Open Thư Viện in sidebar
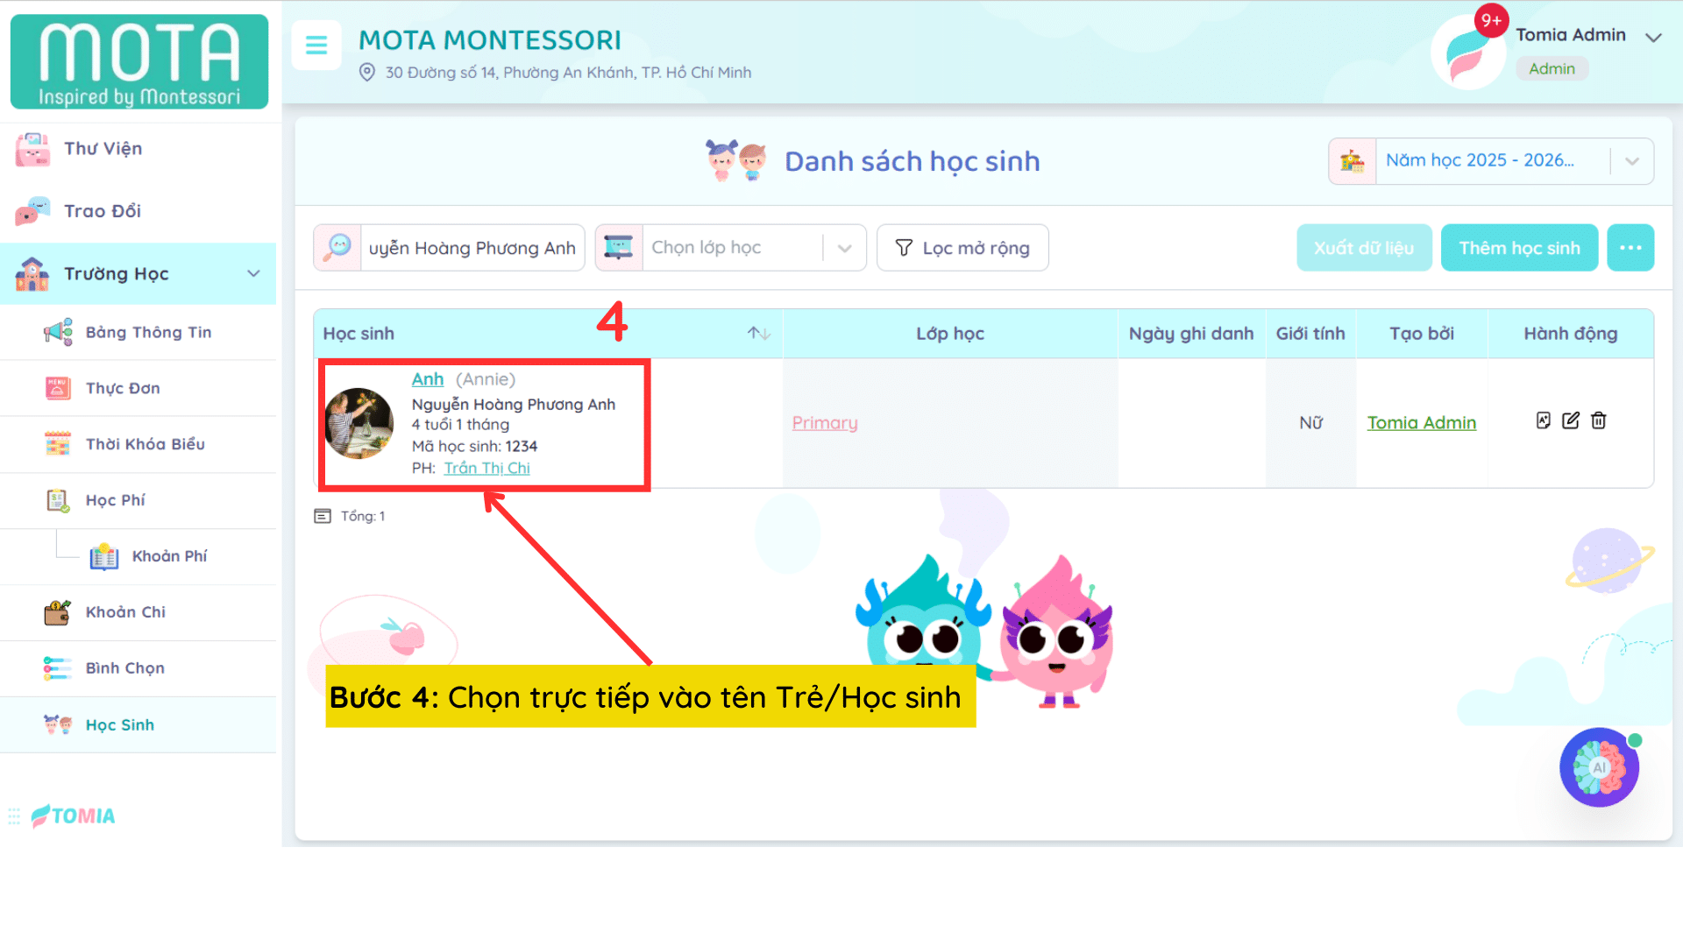This screenshot has width=1683, height=946. [x=103, y=149]
